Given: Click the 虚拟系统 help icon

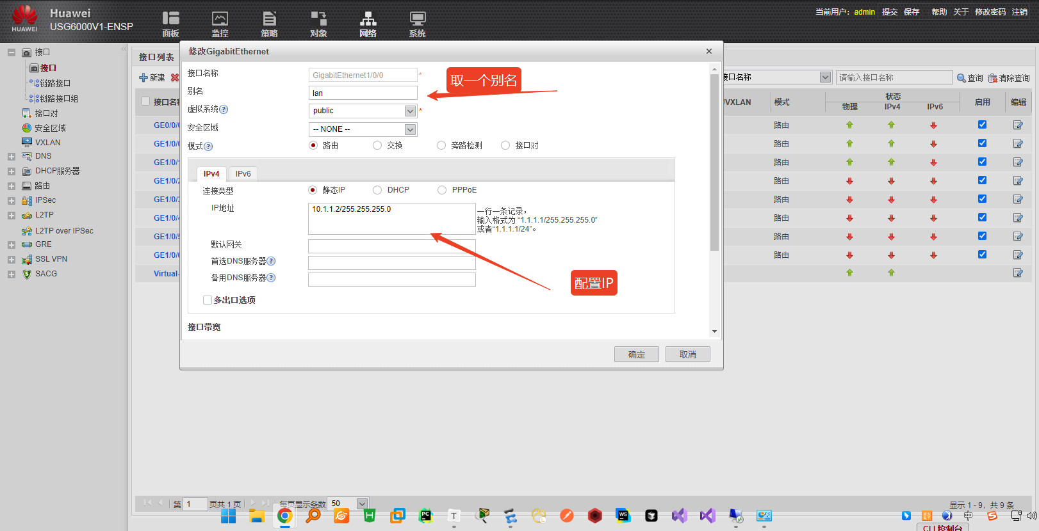Looking at the screenshot, I should (x=224, y=109).
